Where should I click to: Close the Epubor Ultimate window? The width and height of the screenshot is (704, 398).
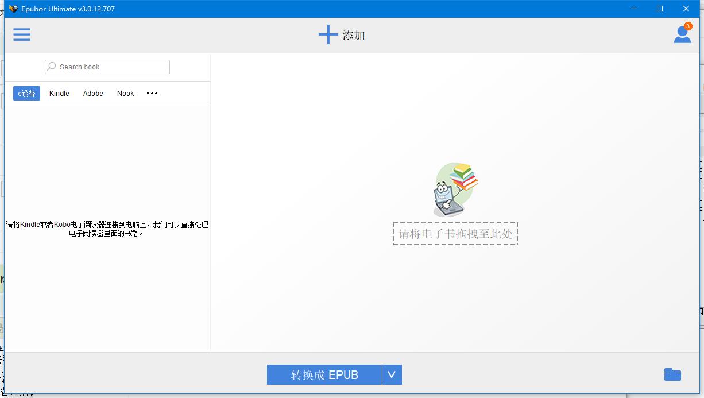click(686, 9)
